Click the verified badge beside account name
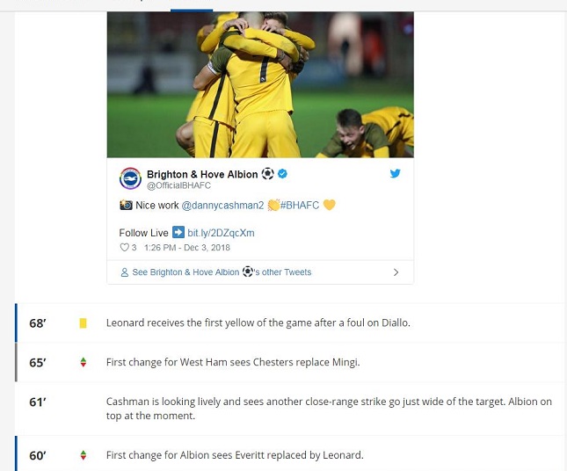This screenshot has height=471, width=567. pyautogui.click(x=282, y=174)
